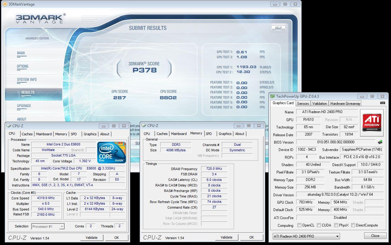Toggle the DirectCompute checkbox
Image resolution: width=391 pixels, height=245 pixels.
[353, 225]
